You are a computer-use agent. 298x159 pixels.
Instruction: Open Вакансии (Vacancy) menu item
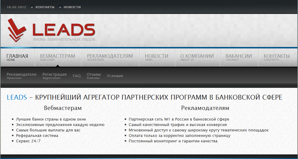239,58
